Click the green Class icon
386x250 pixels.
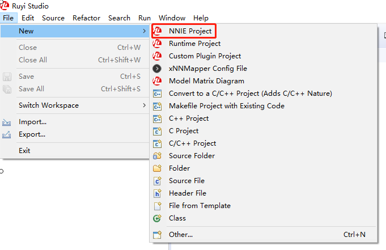158,218
